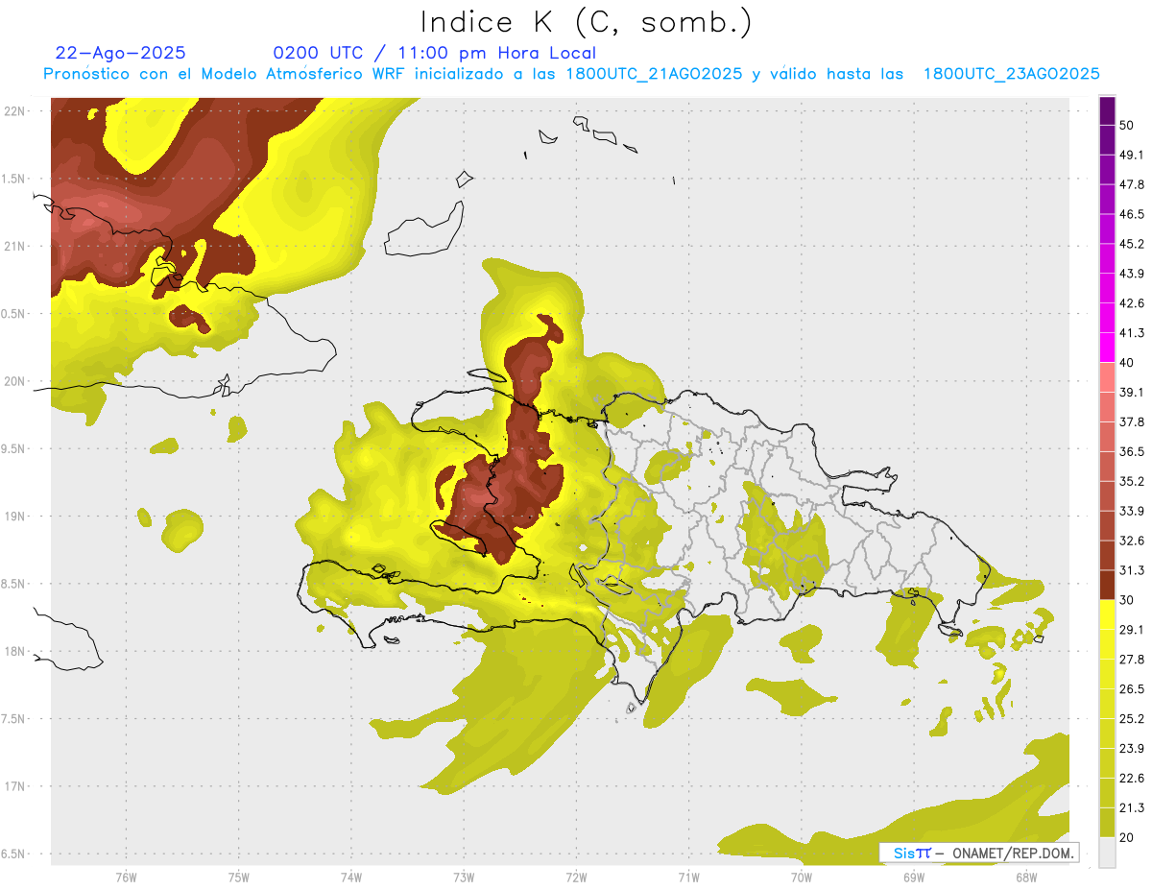Click the longitude label "71W"
This screenshot has width=1152, height=890.
point(688,878)
